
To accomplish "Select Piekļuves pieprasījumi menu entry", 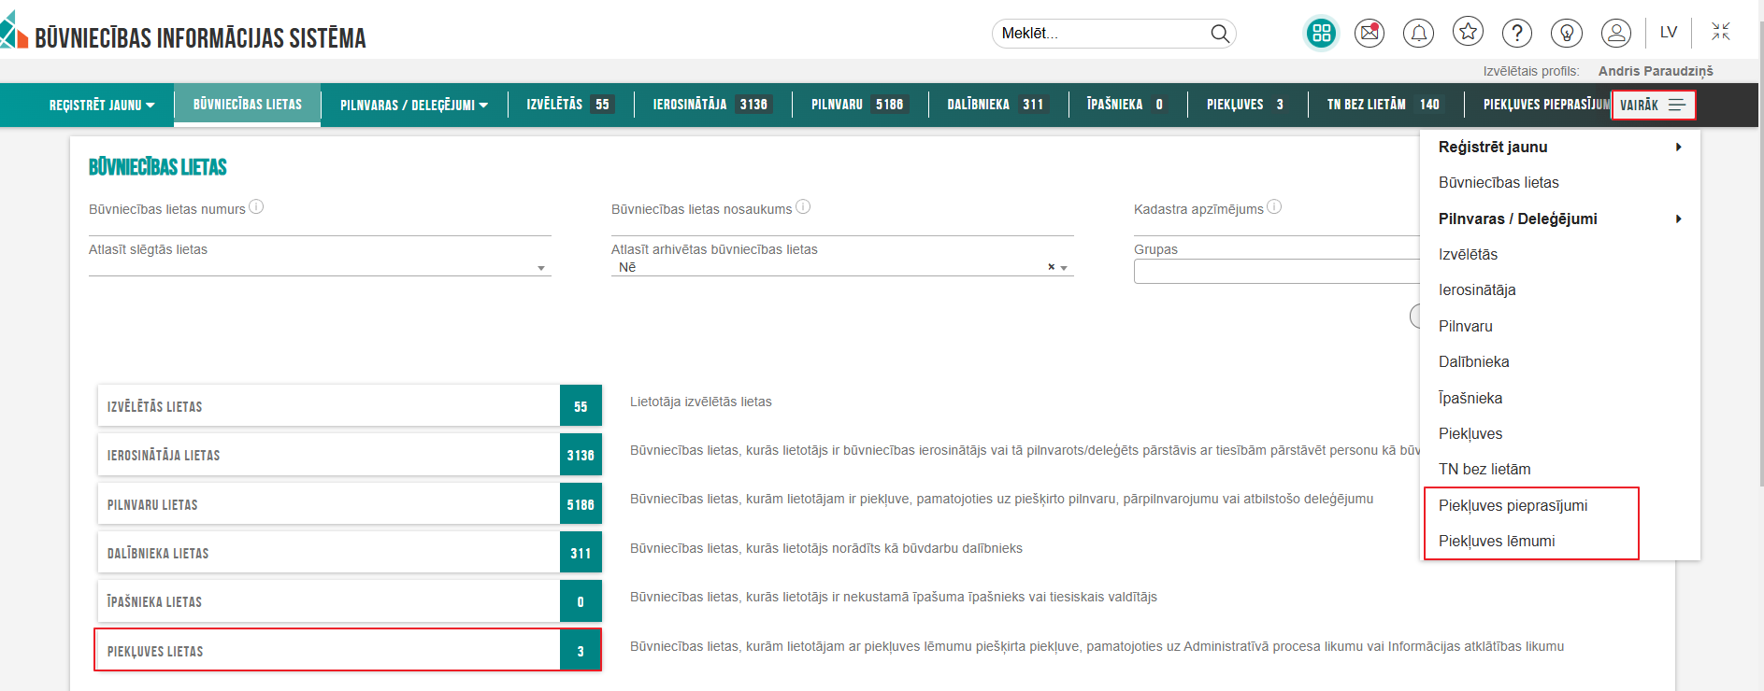I will point(1513,505).
